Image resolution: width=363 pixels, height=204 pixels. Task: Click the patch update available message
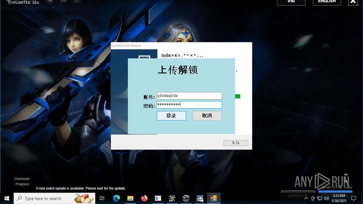pyautogui.click(x=81, y=188)
